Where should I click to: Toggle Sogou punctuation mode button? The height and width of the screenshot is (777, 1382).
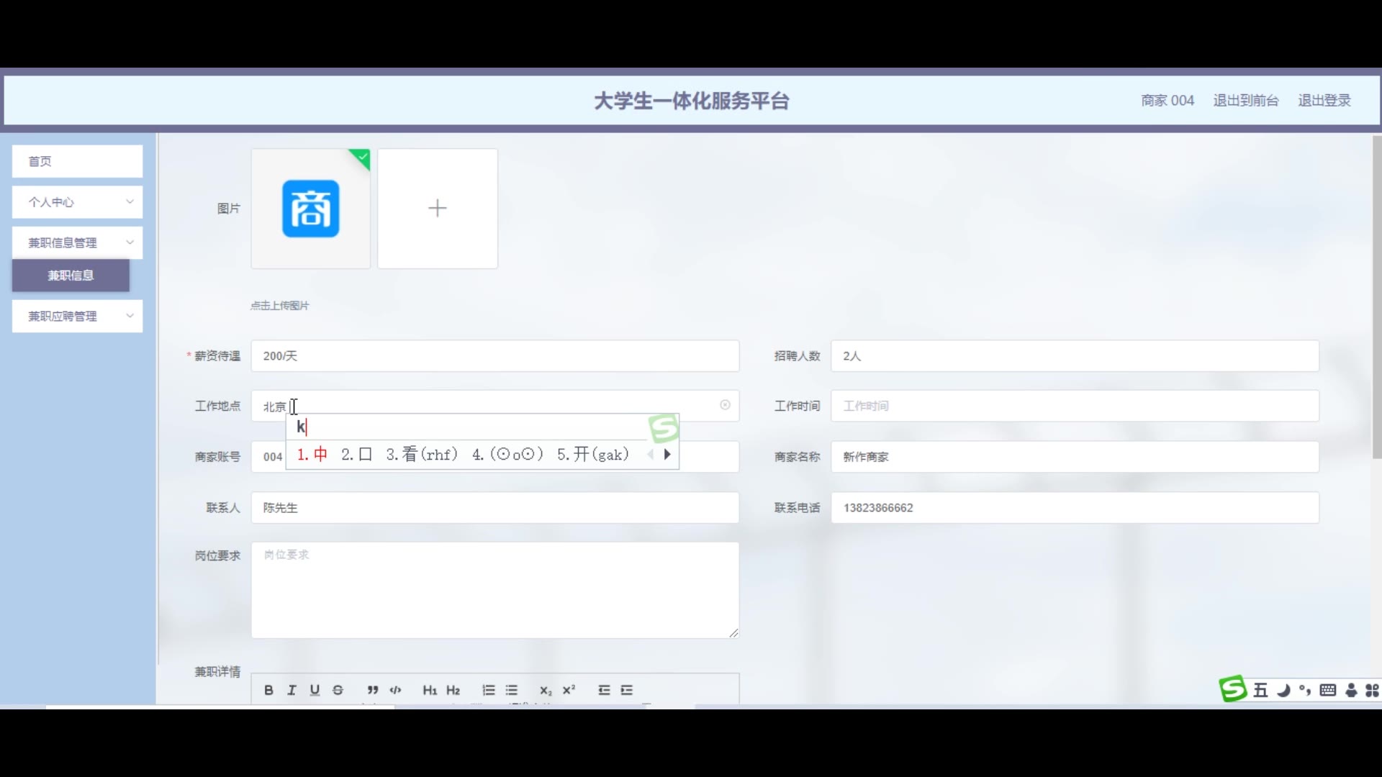pos(1305,691)
